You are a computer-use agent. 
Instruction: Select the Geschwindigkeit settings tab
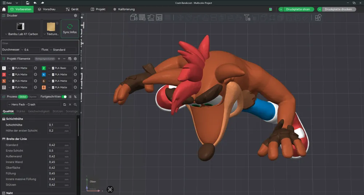point(39,111)
